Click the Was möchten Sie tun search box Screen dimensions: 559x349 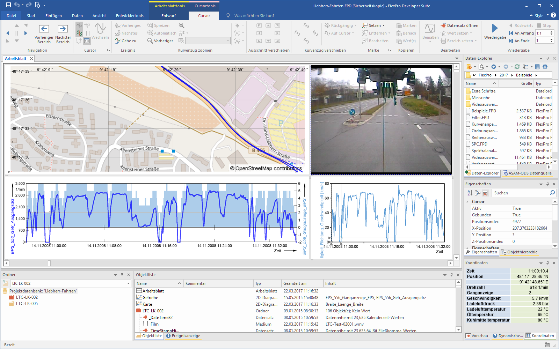tap(254, 16)
